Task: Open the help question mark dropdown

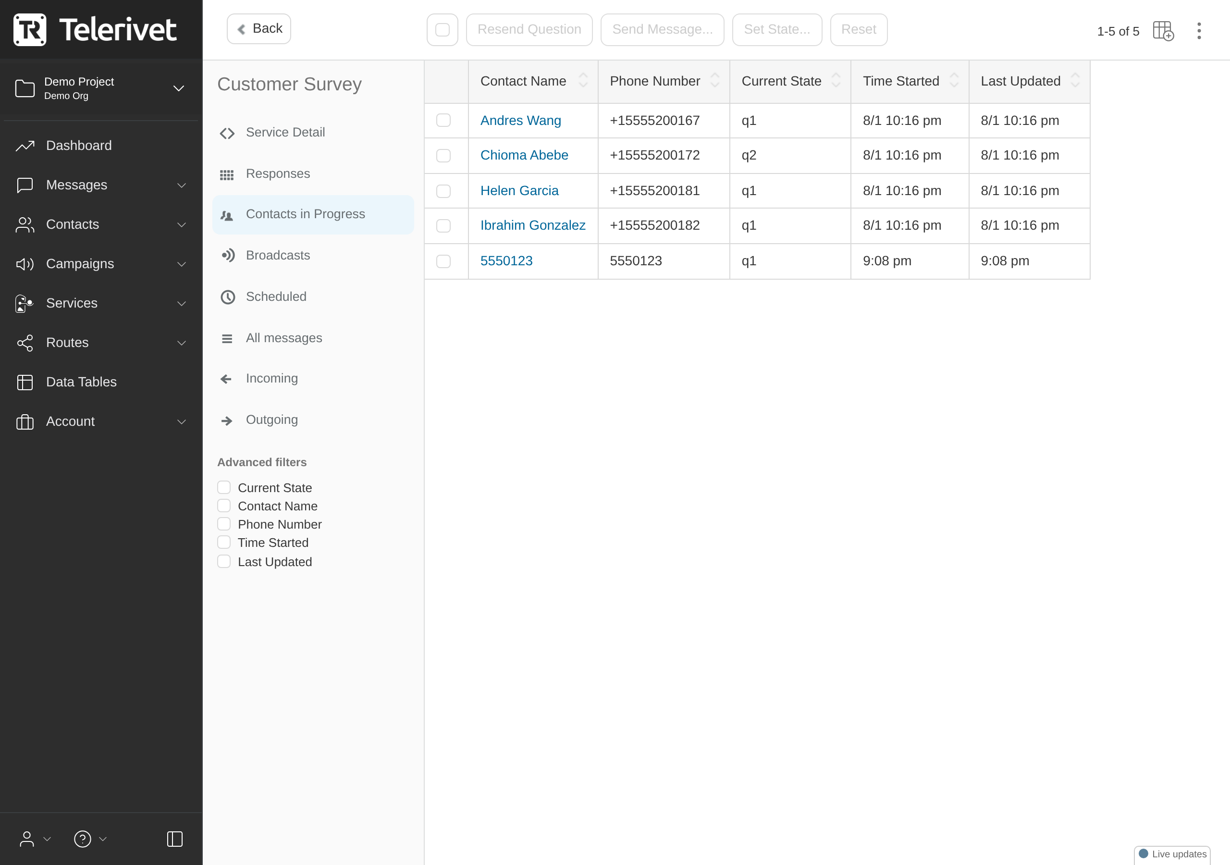Action: click(90, 839)
